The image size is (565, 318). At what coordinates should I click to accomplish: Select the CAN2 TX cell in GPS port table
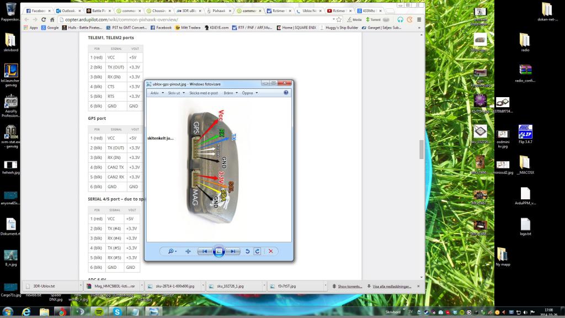click(116, 167)
